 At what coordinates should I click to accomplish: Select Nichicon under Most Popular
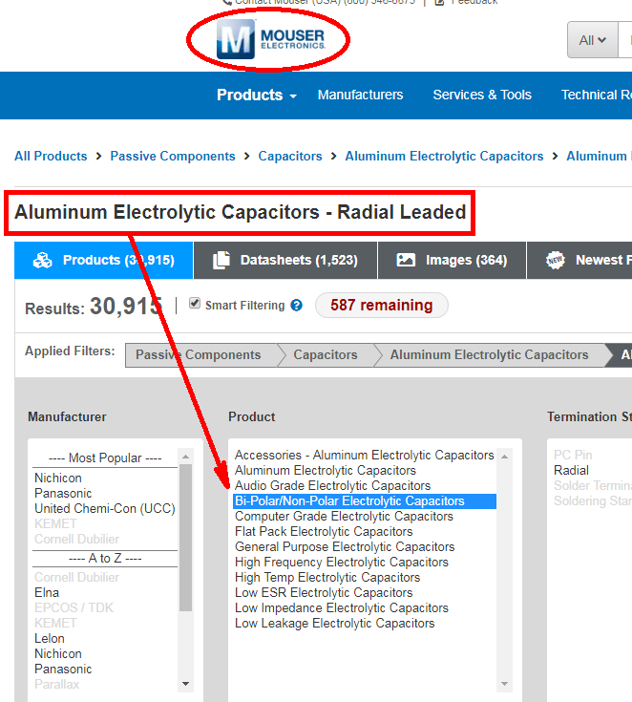(x=58, y=479)
